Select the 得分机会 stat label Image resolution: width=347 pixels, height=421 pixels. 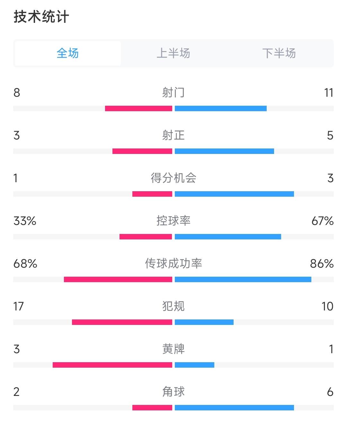pyautogui.click(x=173, y=178)
